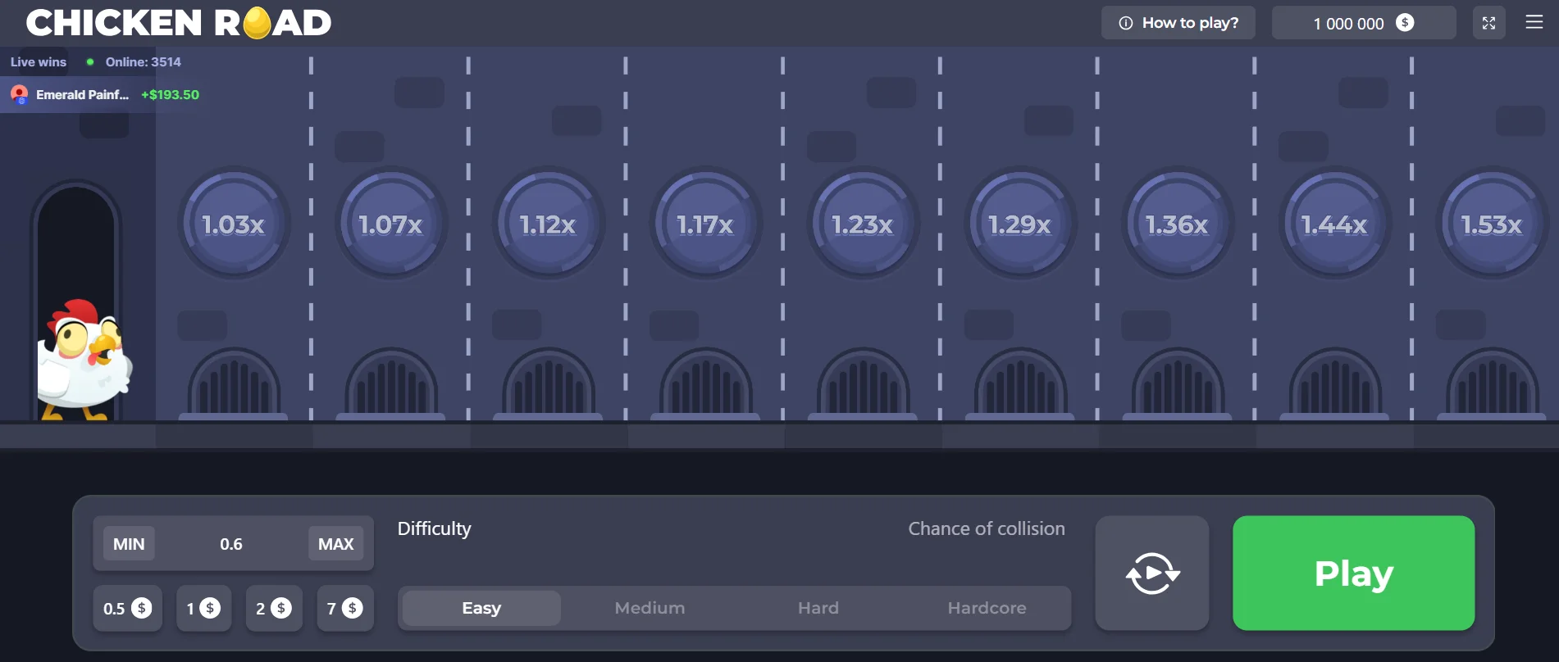Click the Chicken Road logo
1559x662 pixels.
pos(179,23)
